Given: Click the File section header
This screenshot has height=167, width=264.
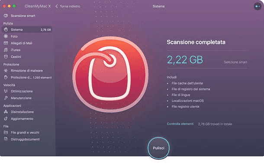Looking at the screenshot, I should coord(6,126).
